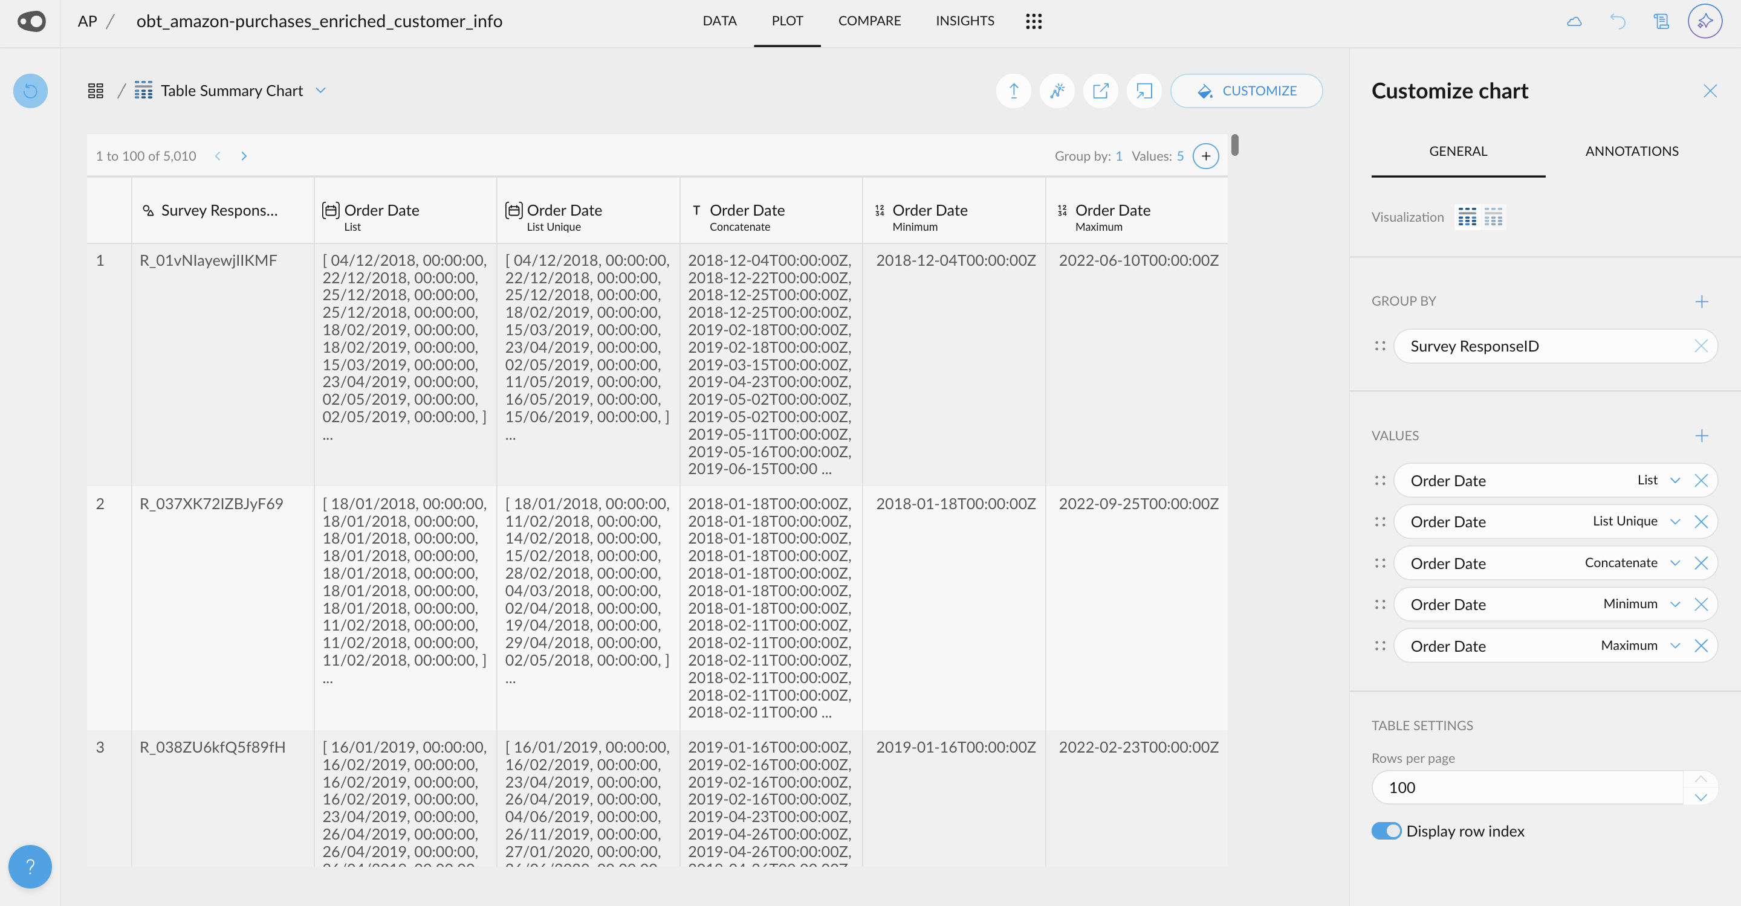Open the List Unique aggregation dropdown

pyautogui.click(x=1675, y=522)
